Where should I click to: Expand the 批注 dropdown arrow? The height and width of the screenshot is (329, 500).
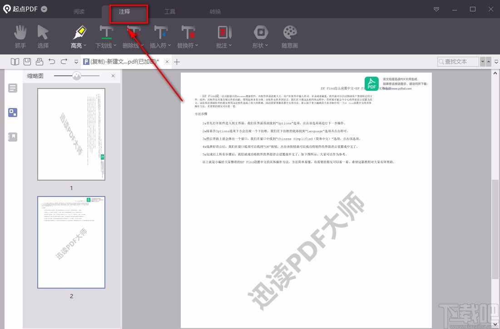point(230,45)
